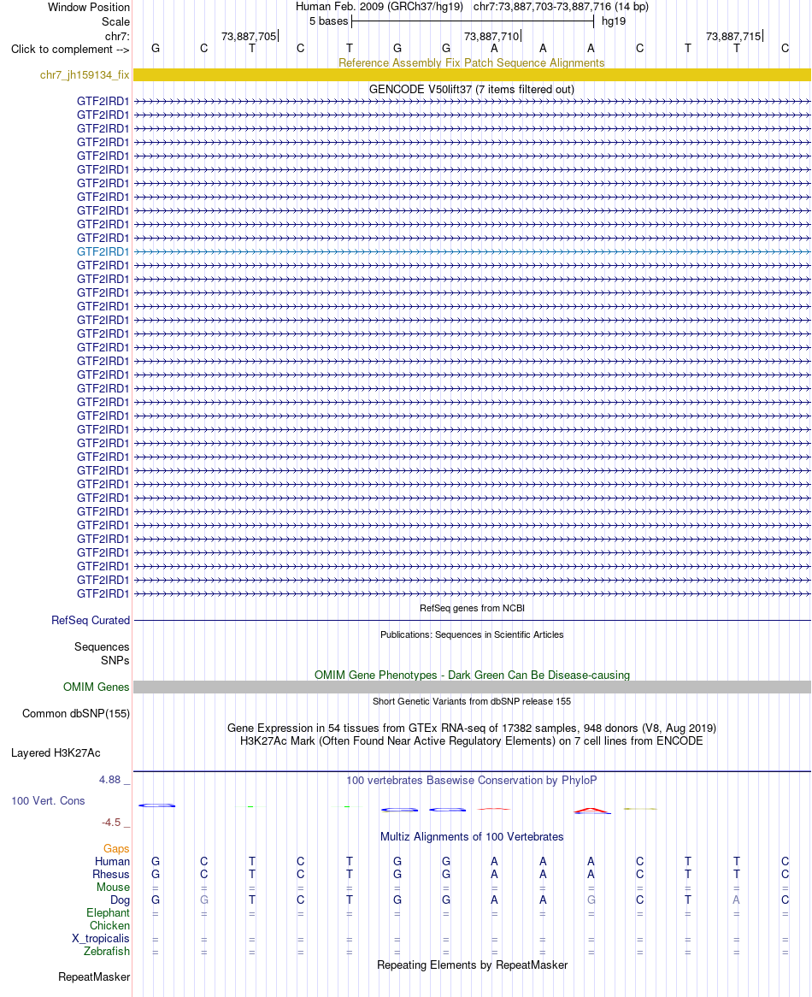This screenshot has width=812, height=997.
Task: Click the Elephant species label
Action: click(x=108, y=913)
